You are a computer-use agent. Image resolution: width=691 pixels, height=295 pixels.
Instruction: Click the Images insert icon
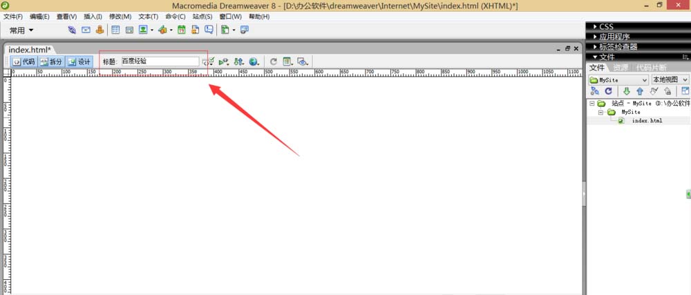pyautogui.click(x=143, y=30)
